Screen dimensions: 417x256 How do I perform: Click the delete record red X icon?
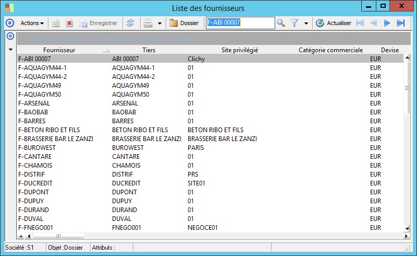point(69,23)
